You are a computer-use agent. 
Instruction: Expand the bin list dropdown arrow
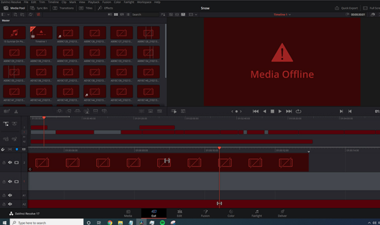[x=9, y=14]
